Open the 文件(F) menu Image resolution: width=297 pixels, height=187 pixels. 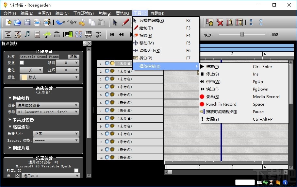click(x=10, y=13)
